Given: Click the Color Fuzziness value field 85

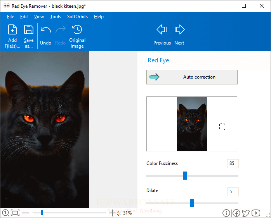Looking at the screenshot, I should click(233, 163).
